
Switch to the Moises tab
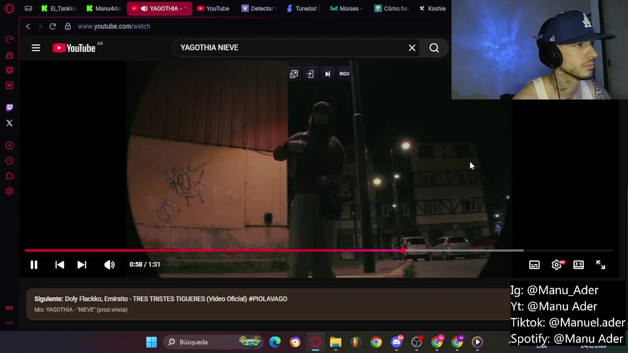[346, 8]
